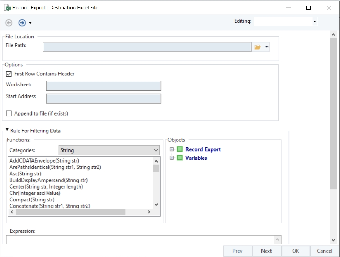Select AddCDATAEnvelope function in list
The width and height of the screenshot is (340, 257).
[44, 161]
